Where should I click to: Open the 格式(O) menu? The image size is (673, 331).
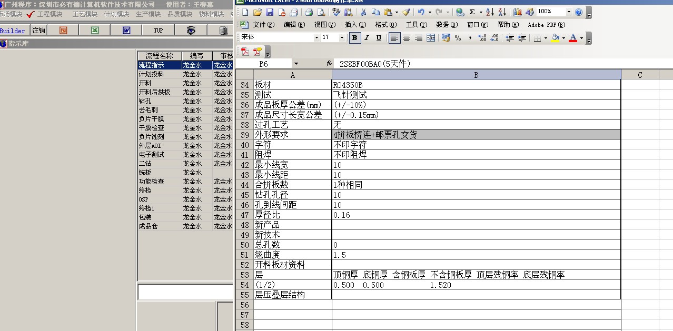point(386,25)
